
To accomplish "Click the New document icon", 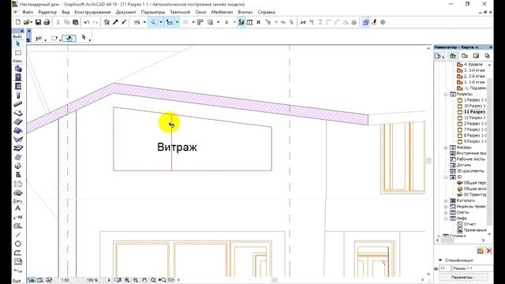I will click(x=18, y=22).
